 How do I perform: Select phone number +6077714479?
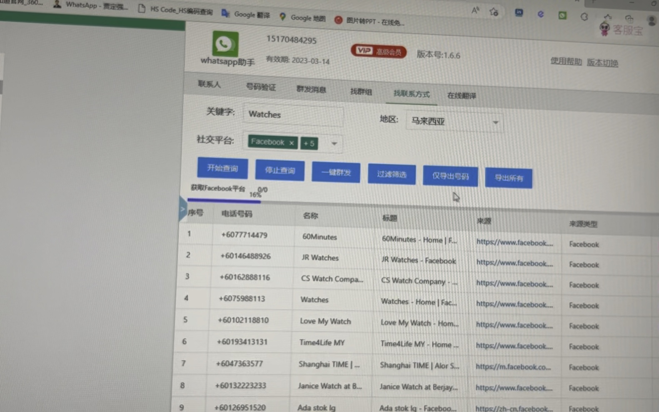tap(244, 235)
